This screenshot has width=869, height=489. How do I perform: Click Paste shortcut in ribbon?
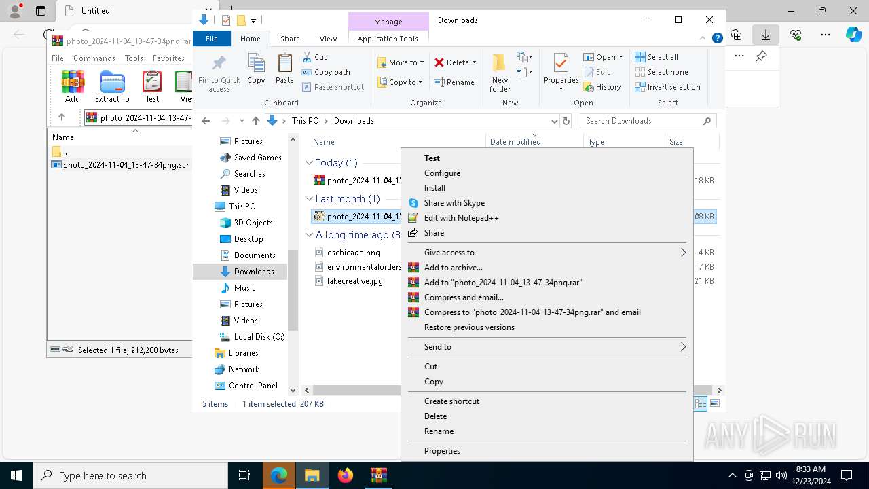pos(333,87)
